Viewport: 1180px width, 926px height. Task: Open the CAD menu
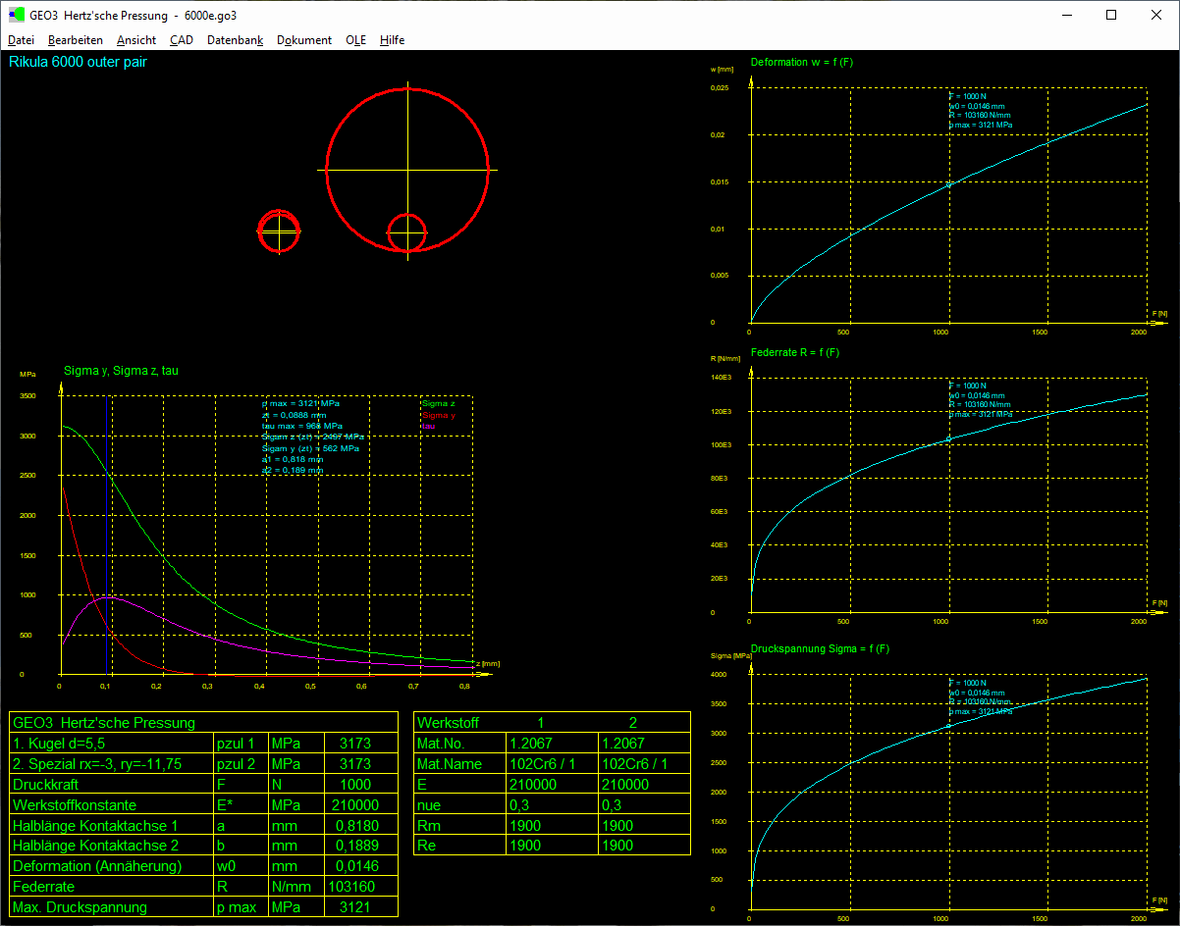click(x=181, y=40)
